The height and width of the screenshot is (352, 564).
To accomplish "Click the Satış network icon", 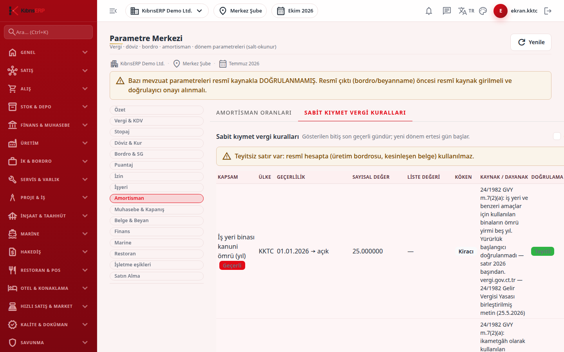I will pos(13,70).
